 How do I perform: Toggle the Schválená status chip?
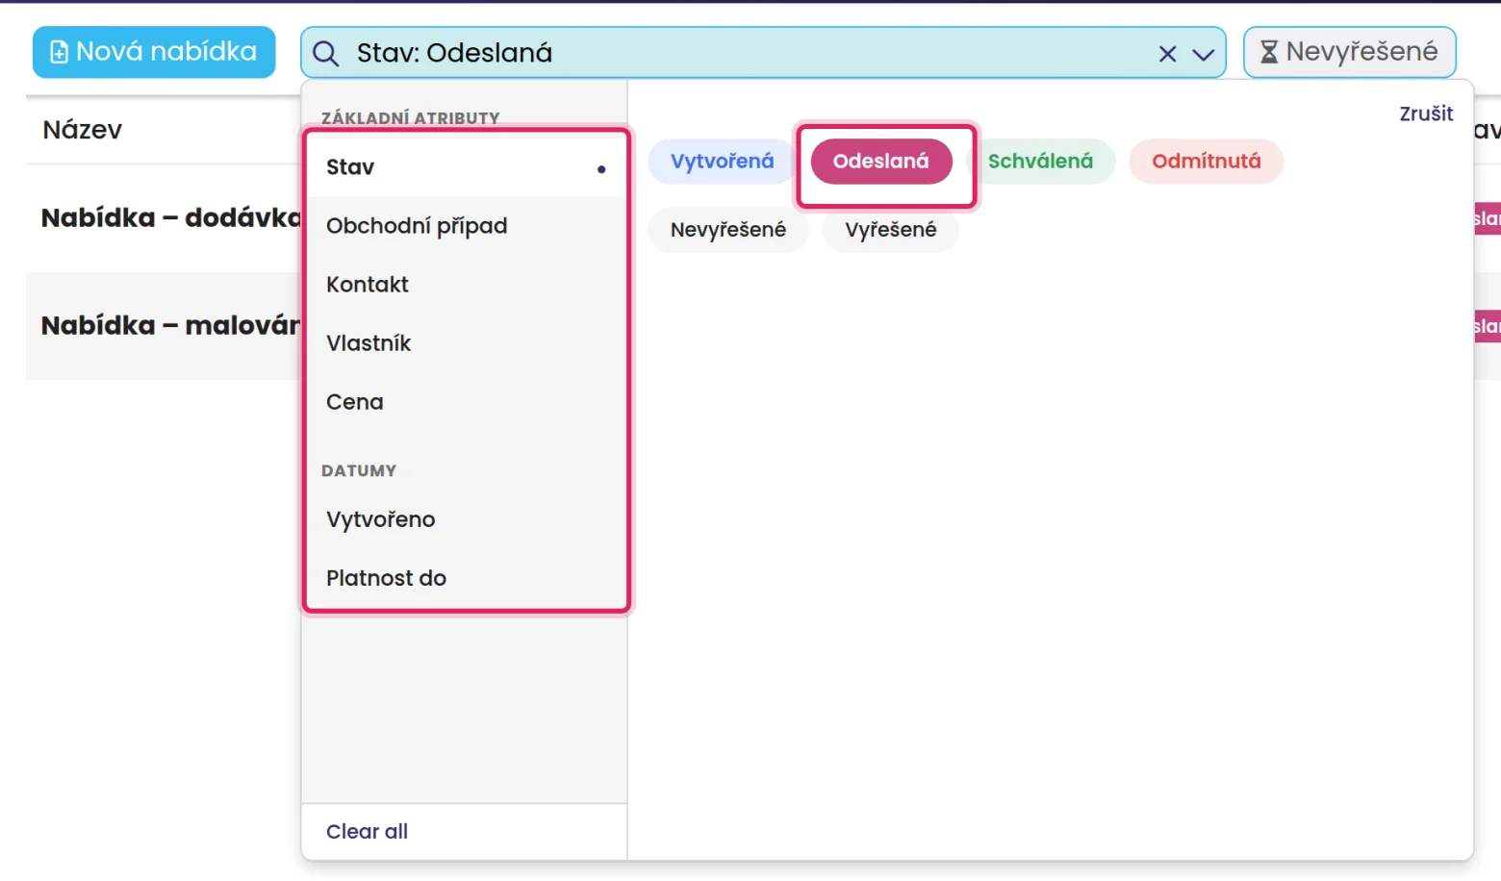coord(1040,162)
